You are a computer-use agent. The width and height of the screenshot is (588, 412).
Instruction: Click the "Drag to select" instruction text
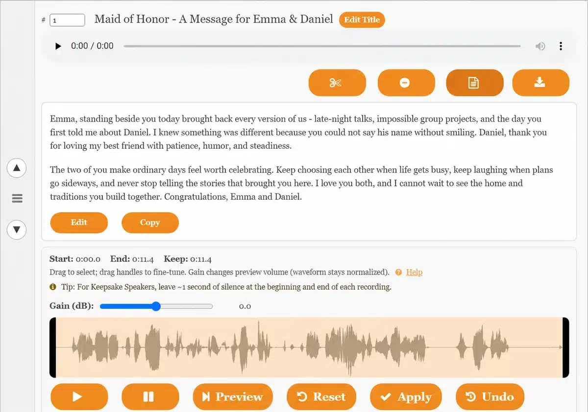(220, 272)
